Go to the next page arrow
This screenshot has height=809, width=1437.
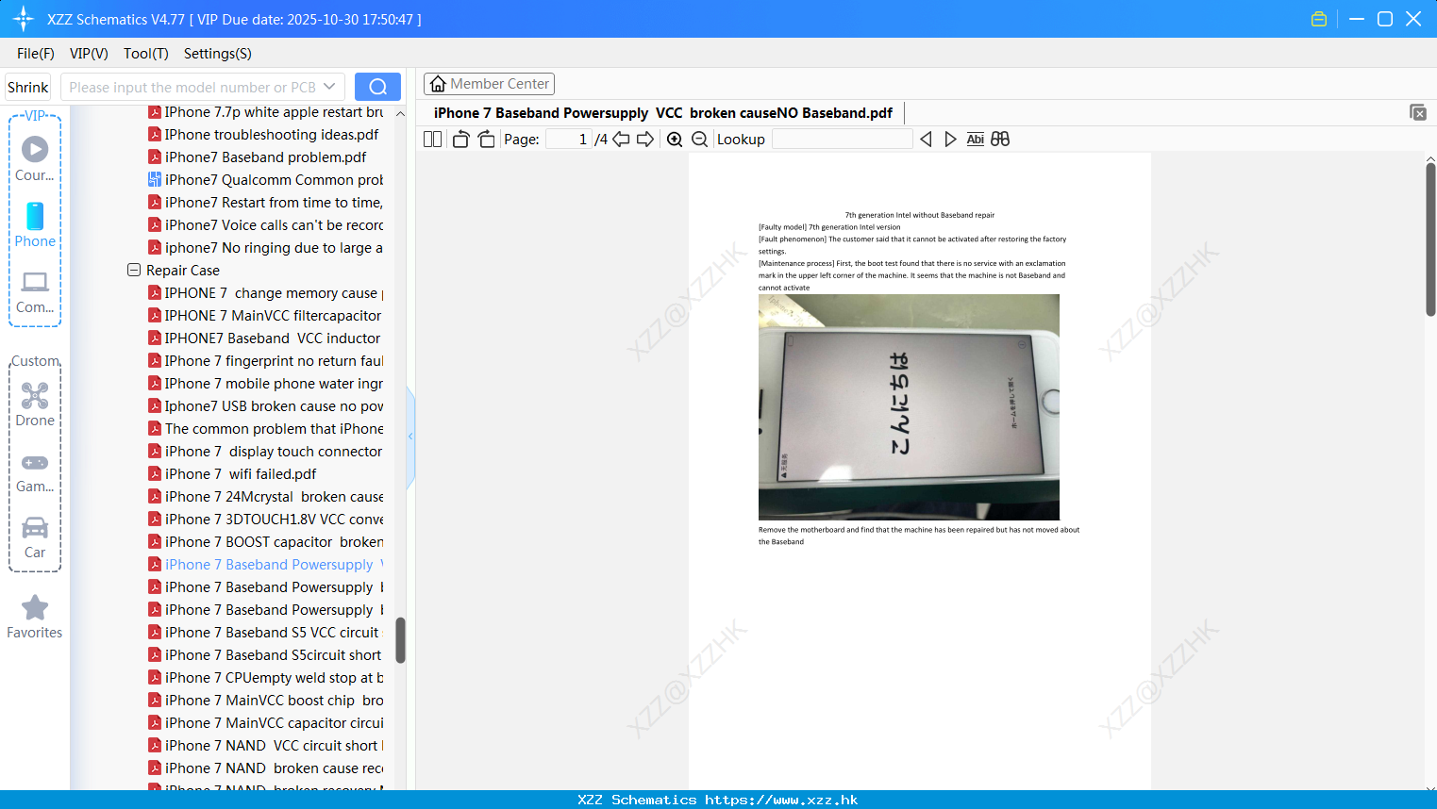click(645, 140)
